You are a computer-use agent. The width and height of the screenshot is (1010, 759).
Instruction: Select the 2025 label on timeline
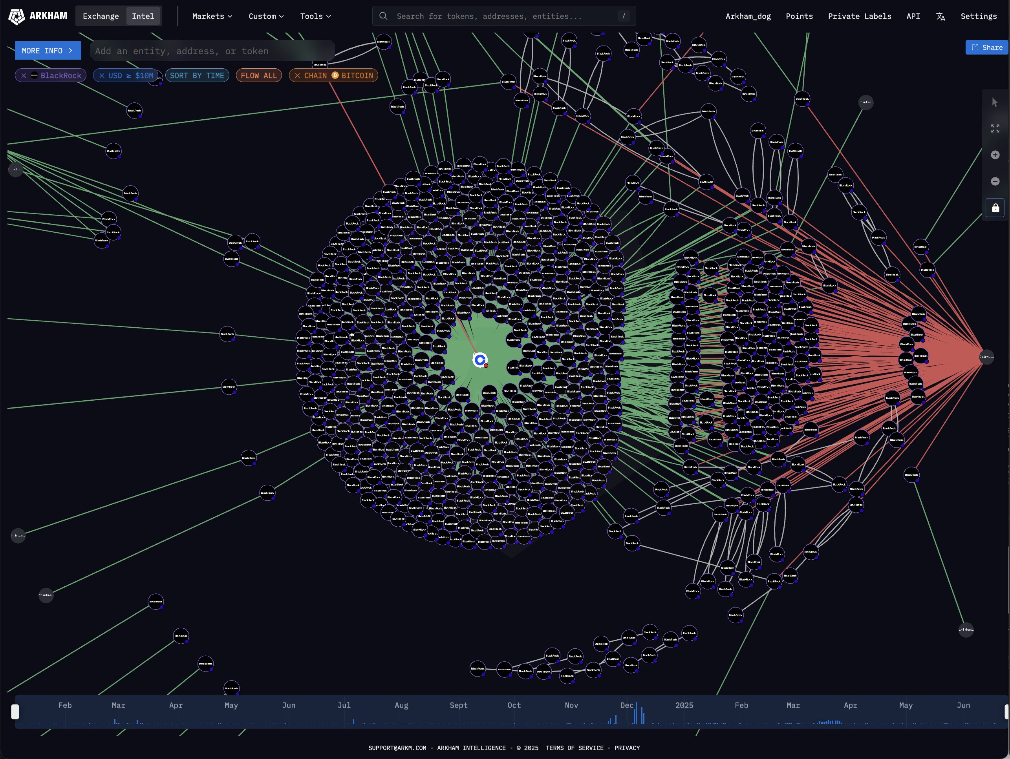tap(684, 705)
